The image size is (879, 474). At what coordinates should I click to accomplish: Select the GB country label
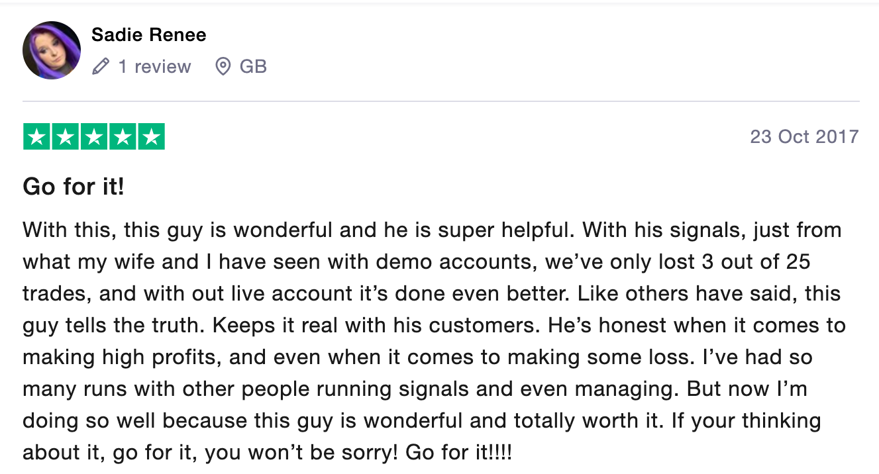(253, 67)
